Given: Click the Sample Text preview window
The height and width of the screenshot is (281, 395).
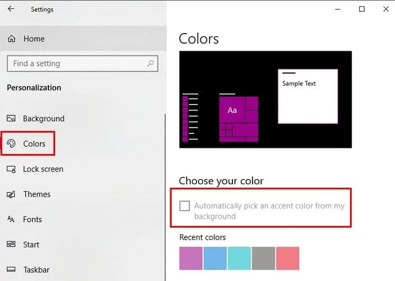Looking at the screenshot, I should point(308,96).
